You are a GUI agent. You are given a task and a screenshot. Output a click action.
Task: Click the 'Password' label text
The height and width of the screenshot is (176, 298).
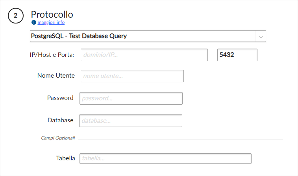pos(60,98)
